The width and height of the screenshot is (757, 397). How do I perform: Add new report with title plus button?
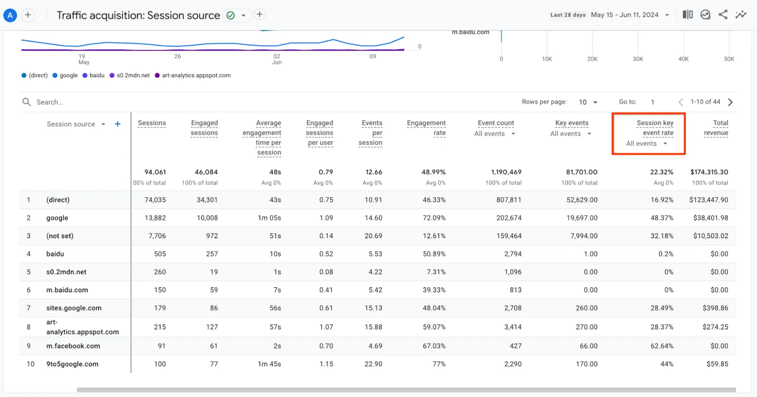click(259, 15)
